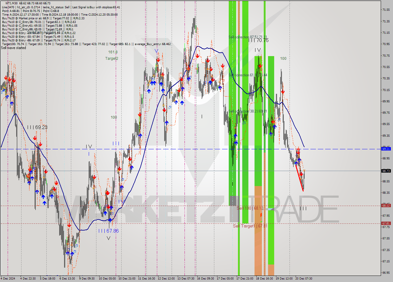Click the blue 69.11 price tag

[x=386, y=149]
